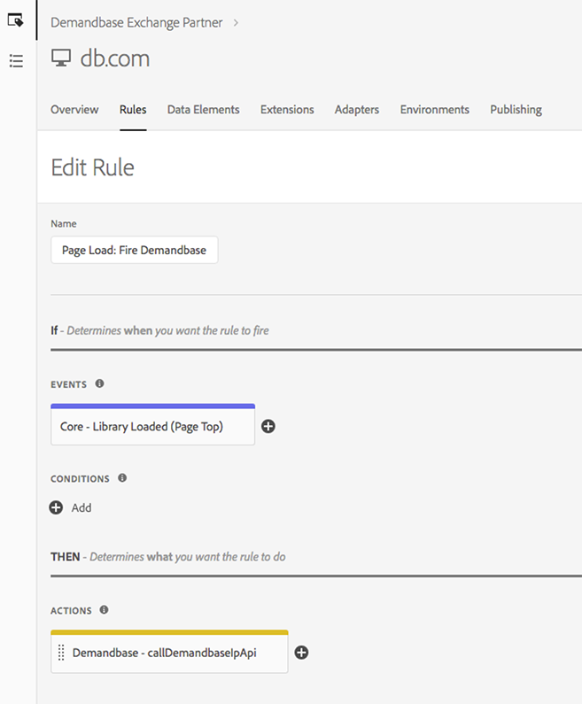Show info tooltip next to EVENTS
The width and height of the screenshot is (582, 704).
point(100,383)
